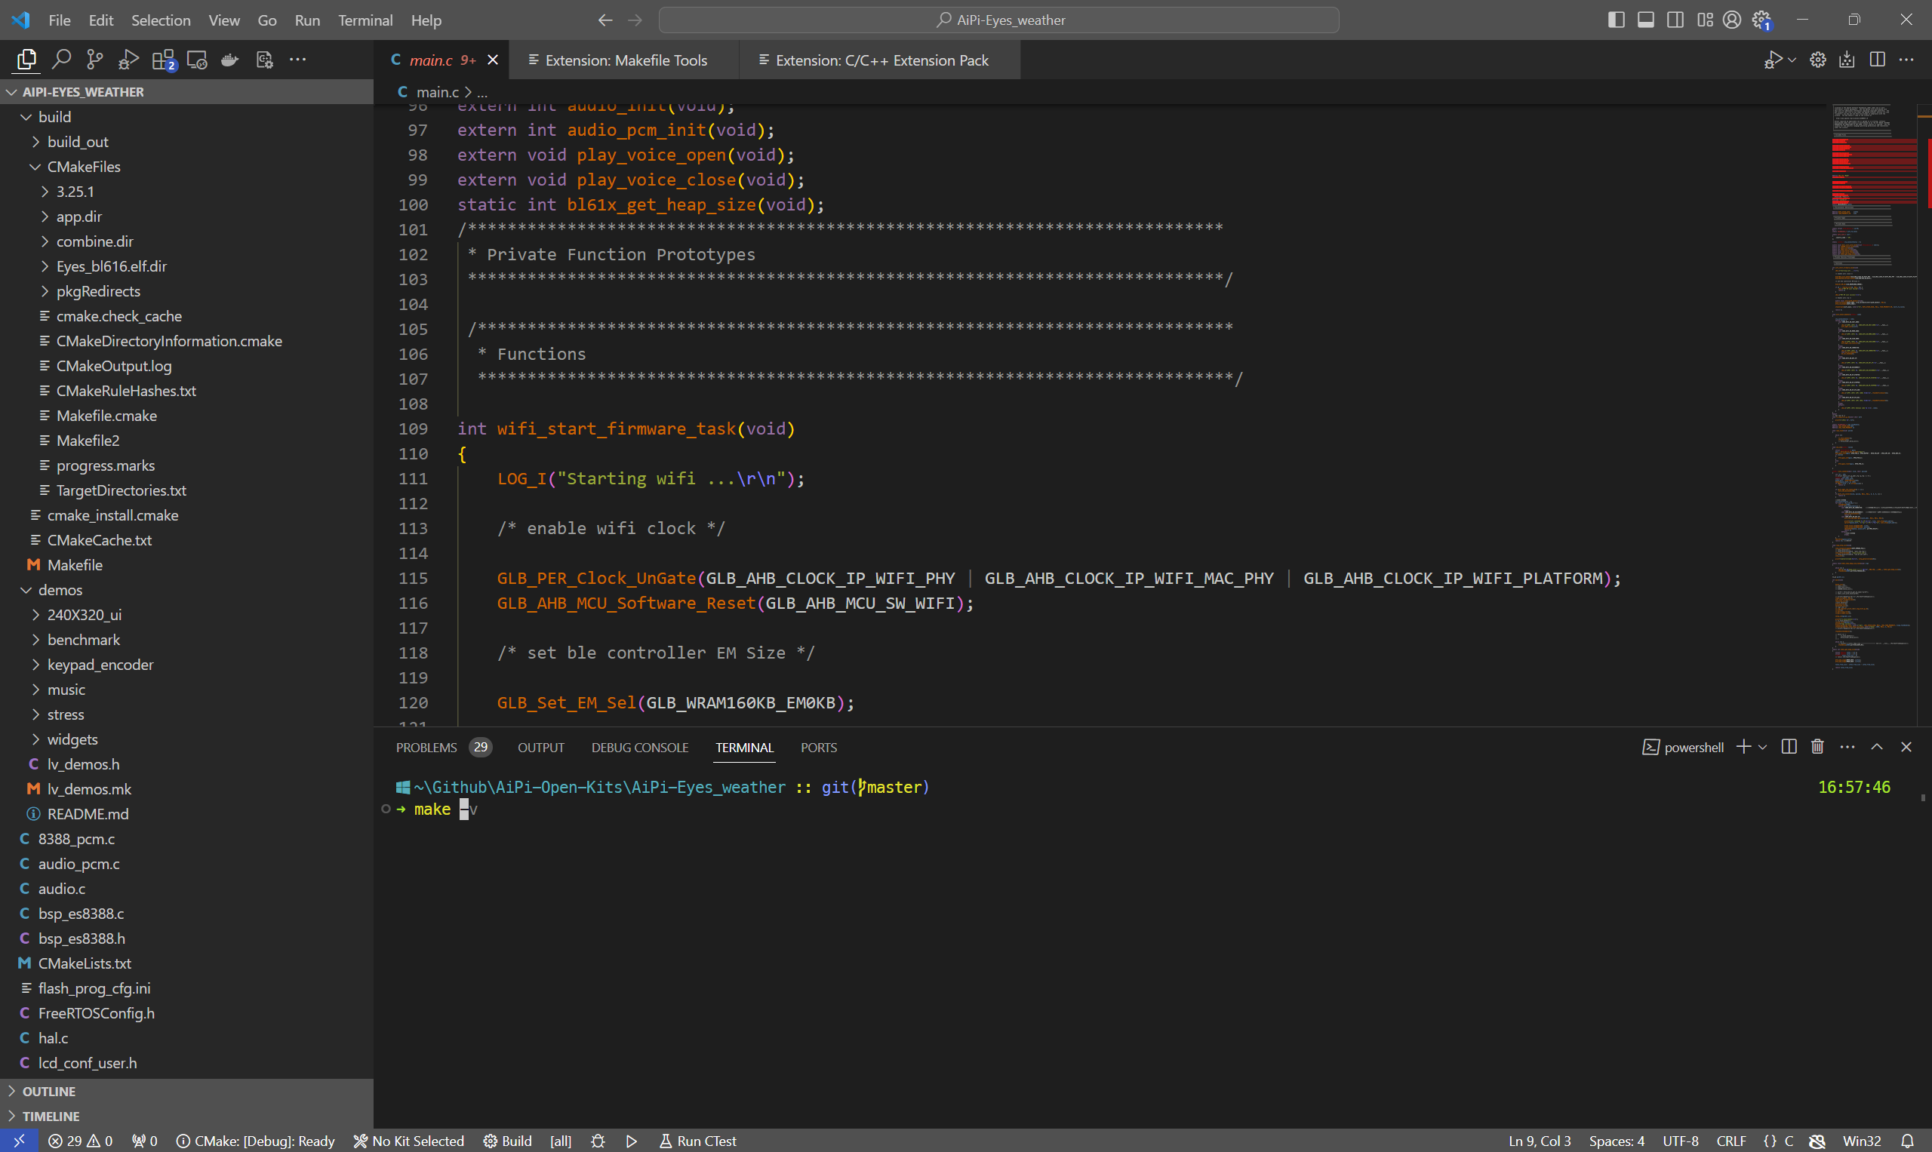
Task: Collapse the build folder
Action: tap(186, 116)
